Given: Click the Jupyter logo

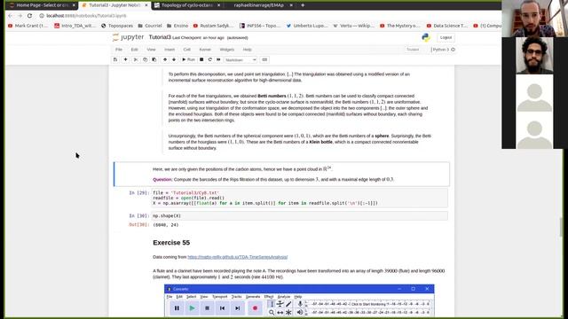Looking at the screenshot, I should [x=128, y=37].
